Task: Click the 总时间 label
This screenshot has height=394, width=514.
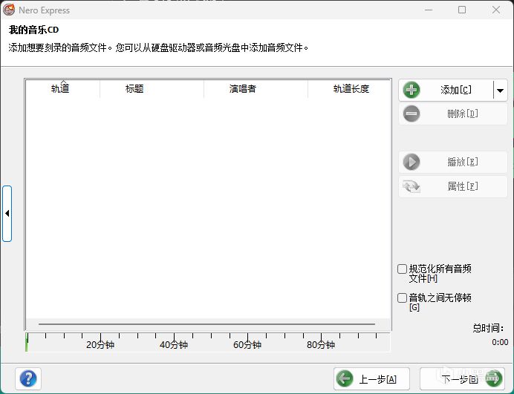Action: tap(488, 328)
